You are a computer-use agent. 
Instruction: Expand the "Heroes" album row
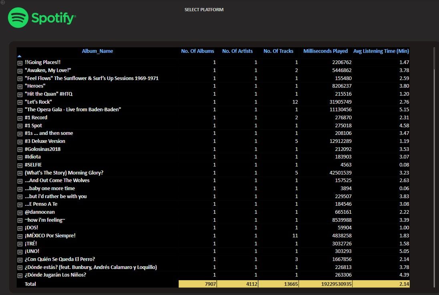click(20, 86)
